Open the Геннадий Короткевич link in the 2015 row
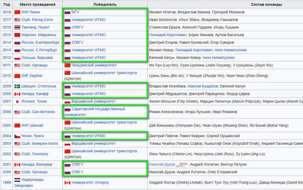Screen dimensions: 303x190 [x=168, y=35]
